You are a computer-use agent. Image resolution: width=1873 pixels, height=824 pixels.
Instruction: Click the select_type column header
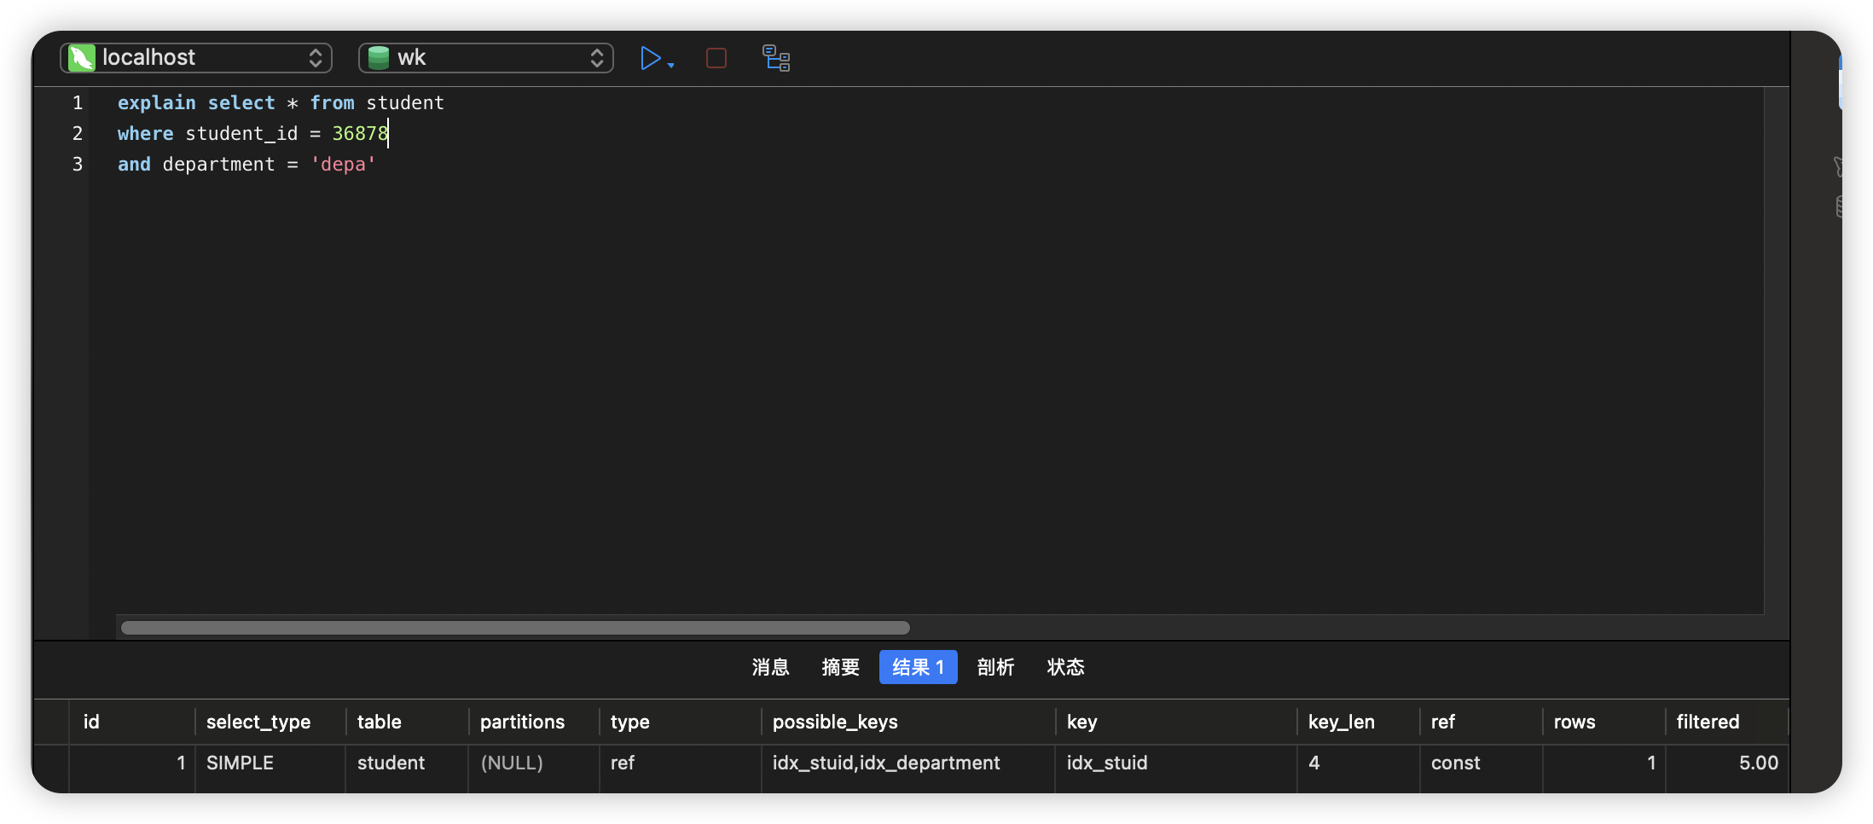(270, 722)
